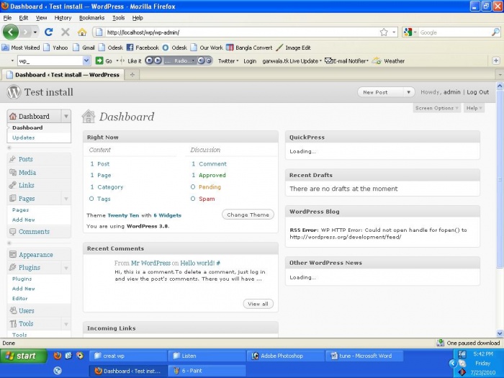This screenshot has width=504, height=378.
Task: Open Posts via the pushpin icon
Action: coord(12,159)
